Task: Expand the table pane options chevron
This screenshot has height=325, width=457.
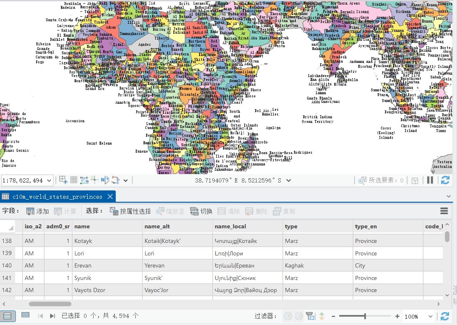Action: tap(449, 197)
